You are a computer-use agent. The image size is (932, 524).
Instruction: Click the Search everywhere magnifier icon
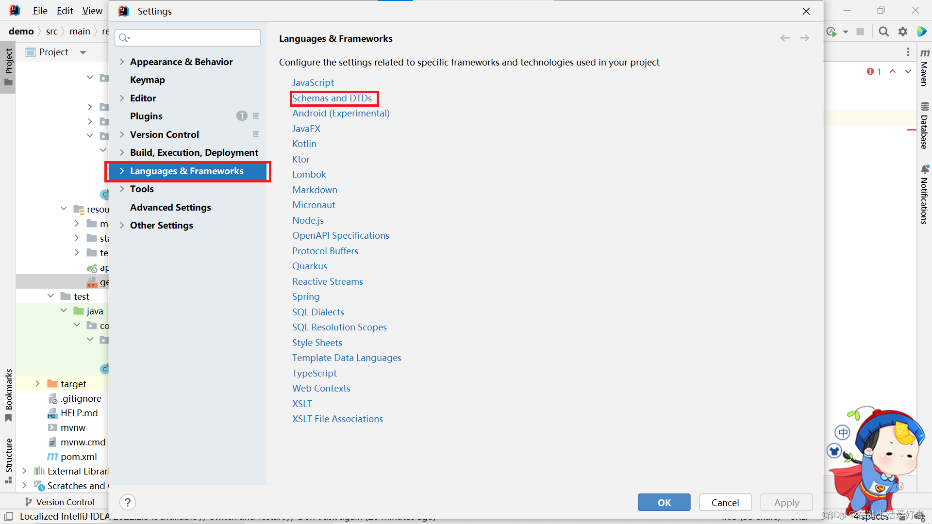(883, 31)
